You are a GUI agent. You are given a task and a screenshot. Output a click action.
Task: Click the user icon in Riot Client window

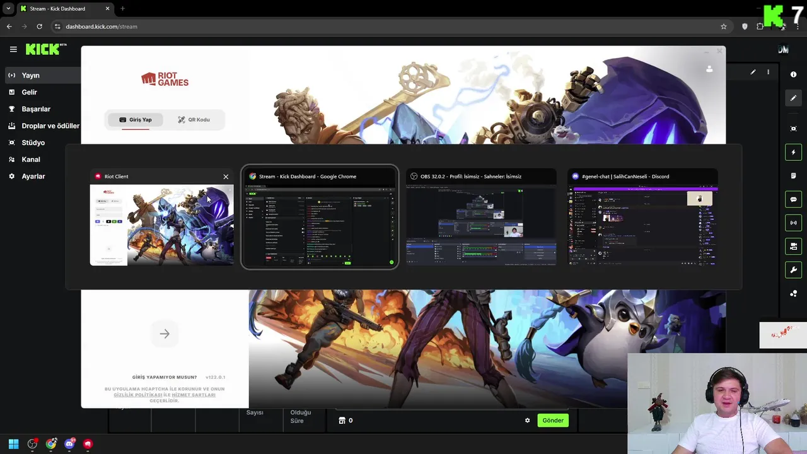(709, 69)
